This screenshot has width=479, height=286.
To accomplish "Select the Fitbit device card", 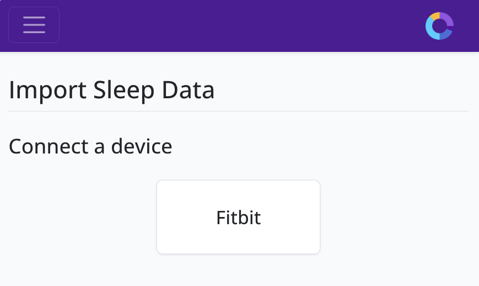I will (x=238, y=217).
